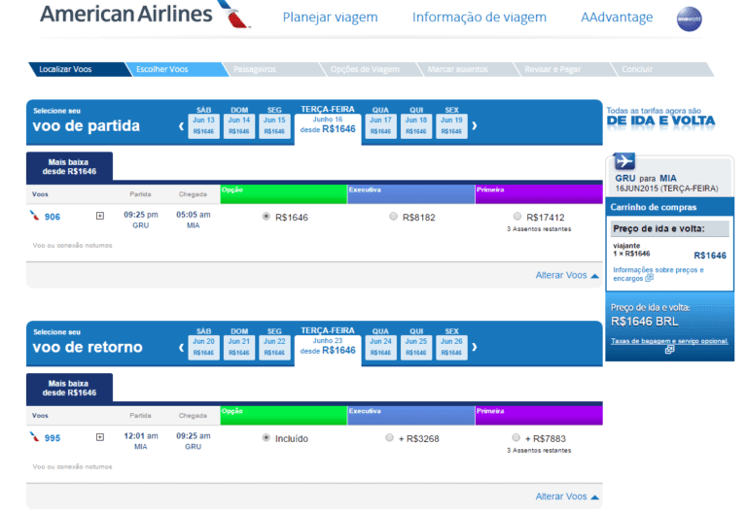This screenshot has width=747, height=514.
Task: Open the Planejar viagem menu
Action: [x=331, y=17]
